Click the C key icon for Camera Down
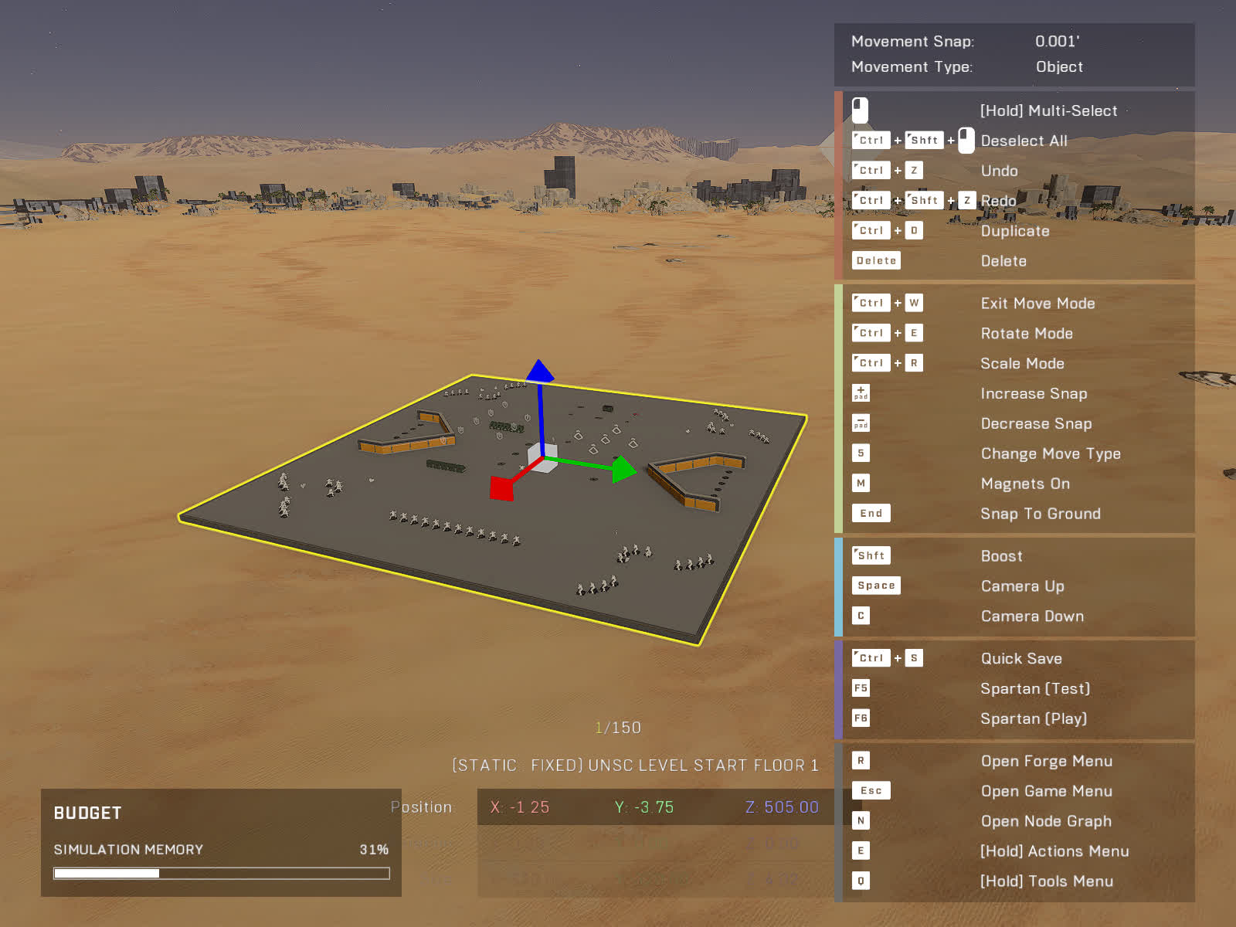Image resolution: width=1236 pixels, height=927 pixels. (x=861, y=616)
